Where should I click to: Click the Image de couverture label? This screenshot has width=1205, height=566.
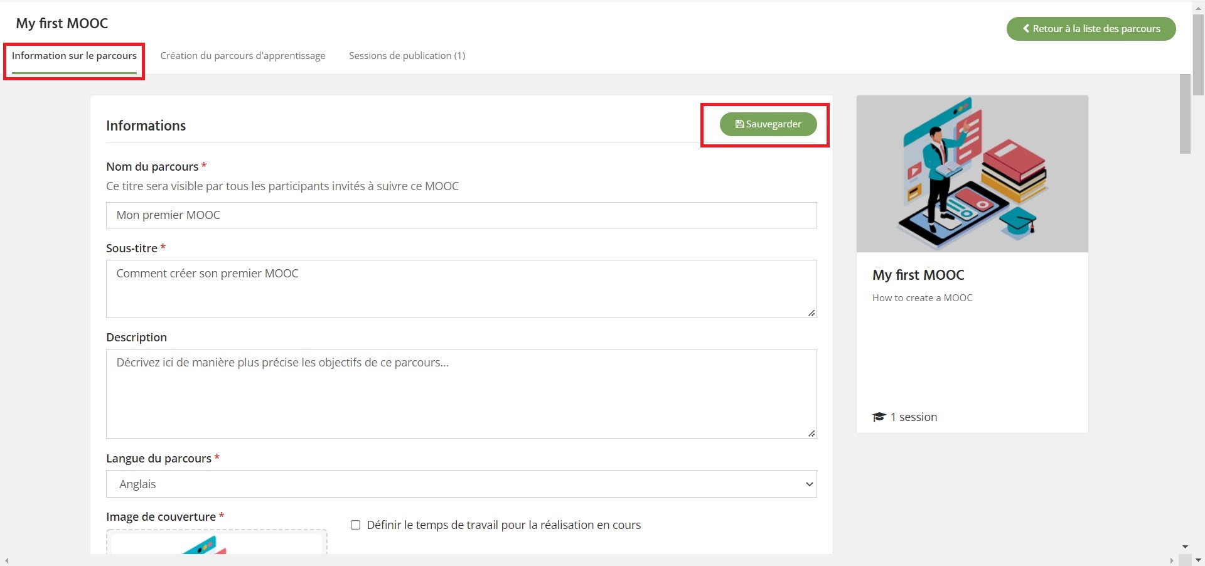point(161,517)
